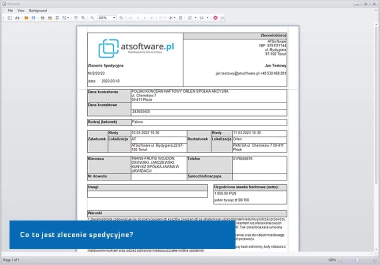Click the status bar zoom slider handle
Viewport: 380px width, 265px height.
point(357,260)
